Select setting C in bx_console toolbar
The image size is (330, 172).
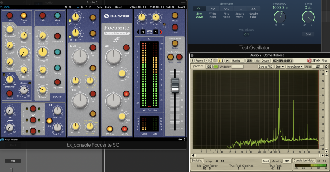[x=86, y=7]
